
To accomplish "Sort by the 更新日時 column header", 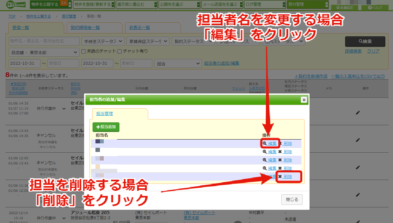I will 19,89.
